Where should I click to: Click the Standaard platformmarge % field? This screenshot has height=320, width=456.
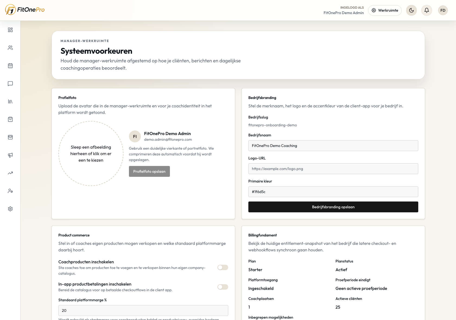pyautogui.click(x=143, y=311)
